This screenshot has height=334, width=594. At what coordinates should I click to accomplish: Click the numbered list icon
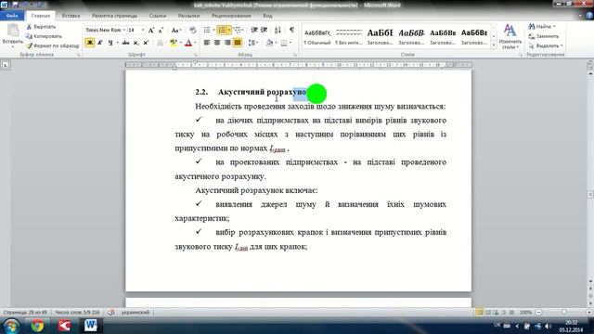pyautogui.click(x=222, y=30)
